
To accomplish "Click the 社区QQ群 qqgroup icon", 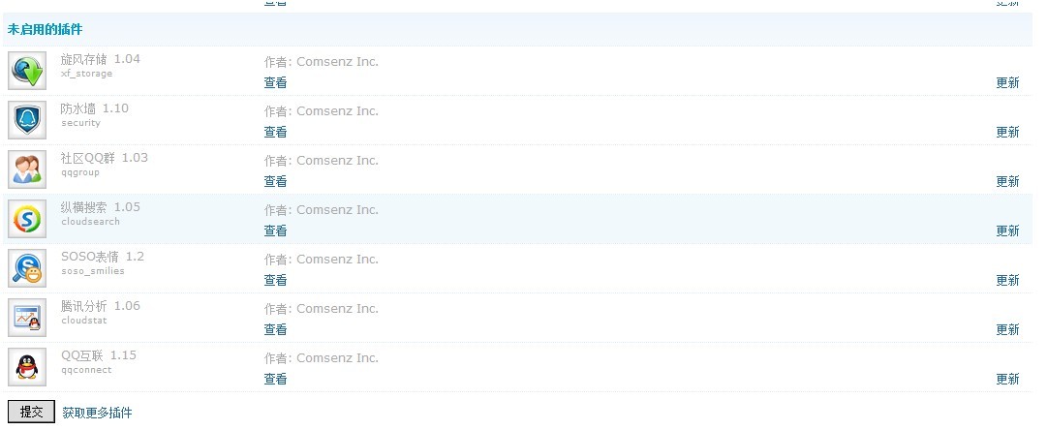I will [27, 169].
